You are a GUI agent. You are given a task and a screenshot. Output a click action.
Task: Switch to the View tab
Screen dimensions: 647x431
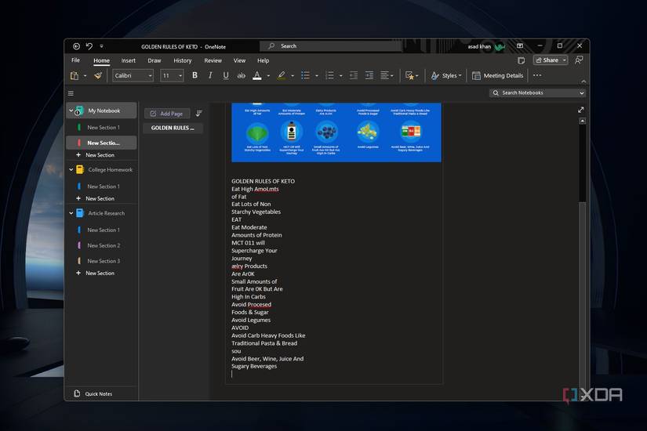239,60
